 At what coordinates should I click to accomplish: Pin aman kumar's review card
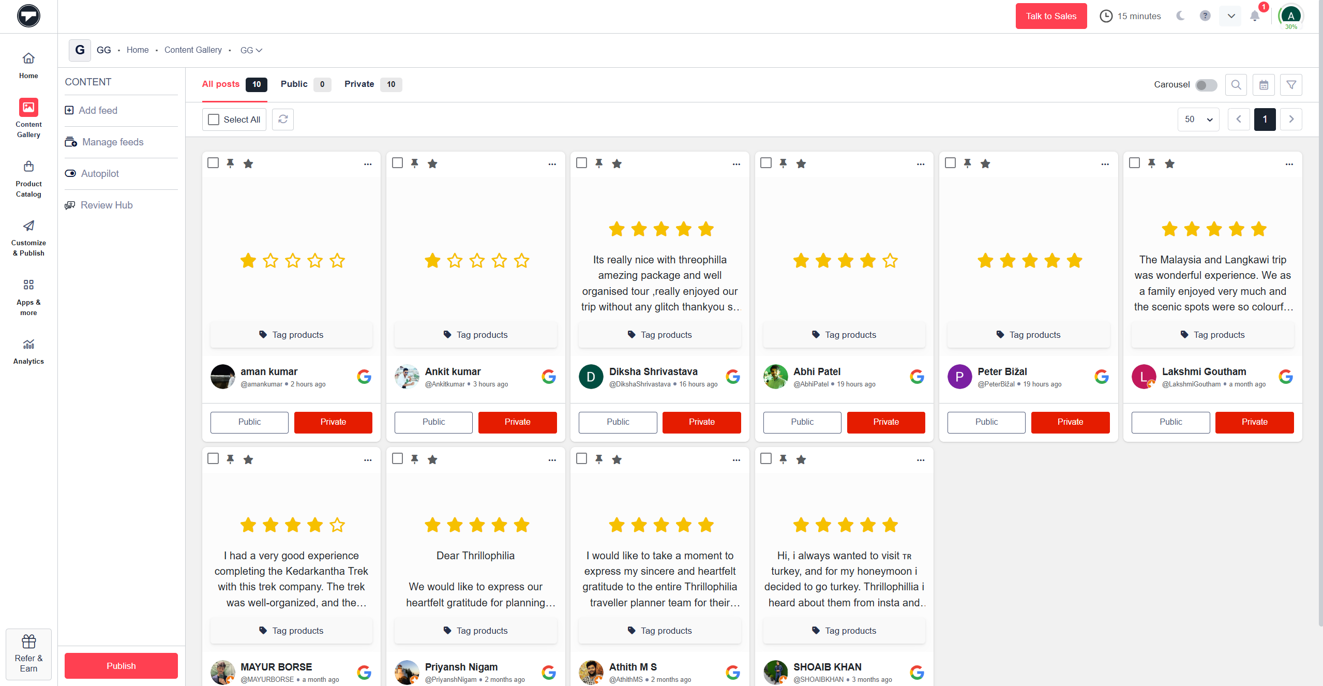(230, 163)
